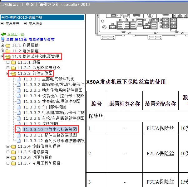This screenshot has width=188, height=187.
Task: Click the 11.3.5 维修指南 folder icon
Action: tap(13, 152)
